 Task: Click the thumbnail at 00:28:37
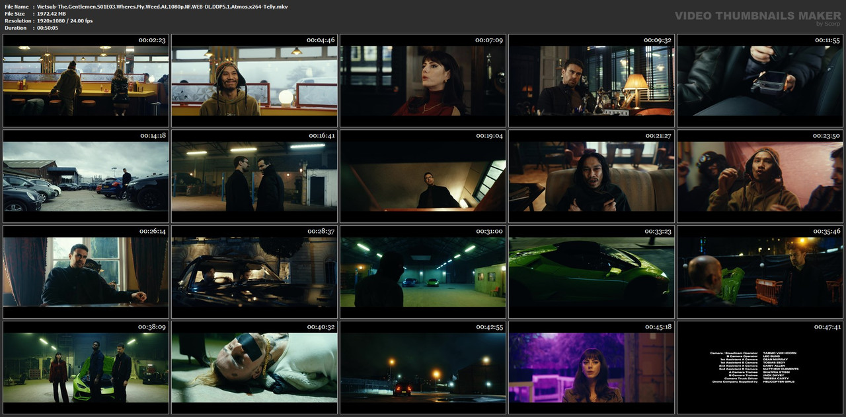[254, 272]
